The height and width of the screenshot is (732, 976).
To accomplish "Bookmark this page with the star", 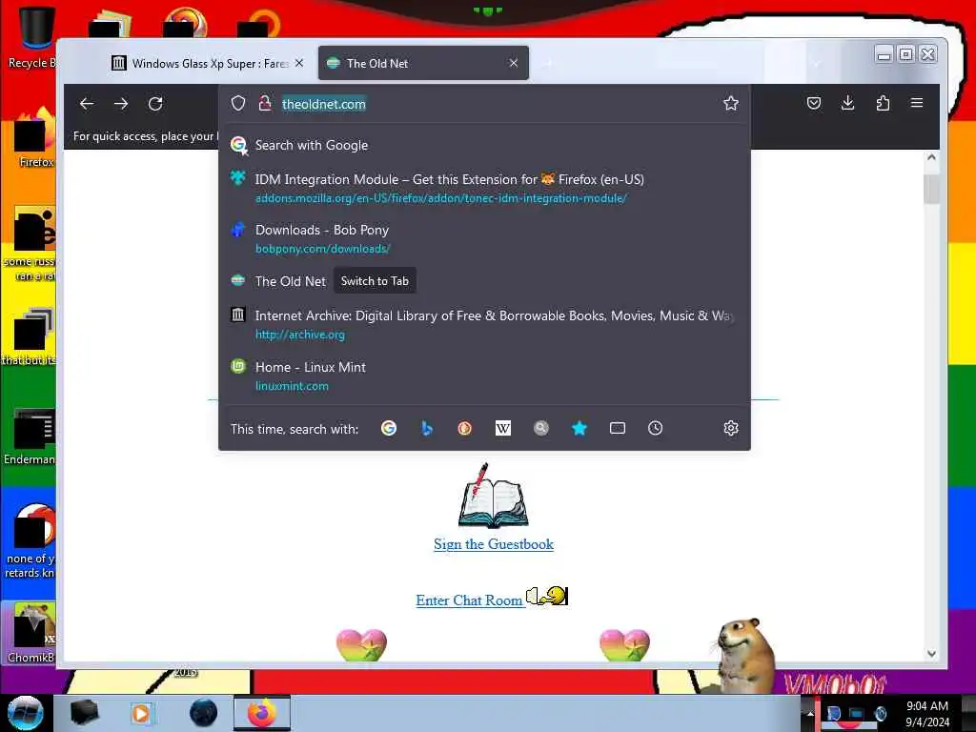I will (x=731, y=103).
